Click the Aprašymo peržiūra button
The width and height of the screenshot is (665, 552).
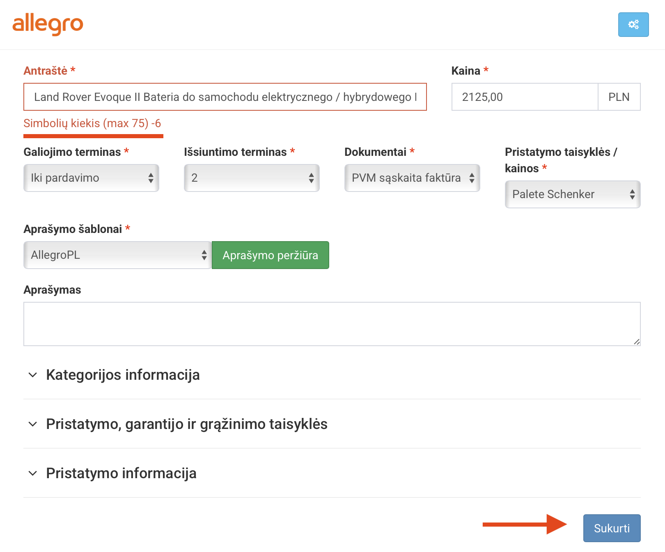pos(271,255)
